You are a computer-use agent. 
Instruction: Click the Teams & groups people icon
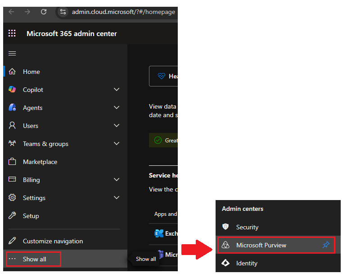click(x=12, y=144)
